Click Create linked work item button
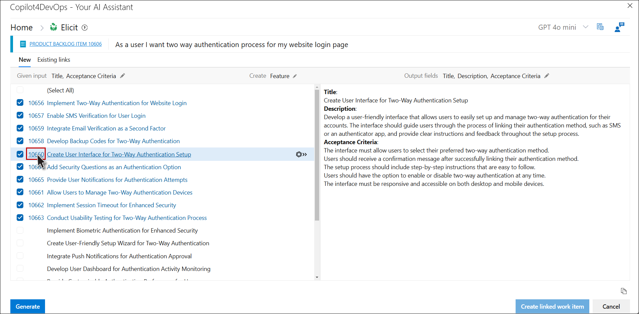 click(552, 306)
